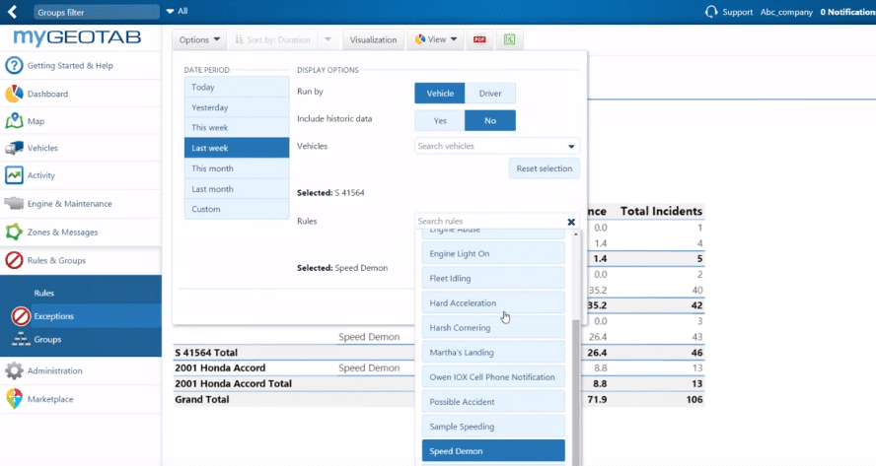The height and width of the screenshot is (466, 876).
Task: Select Custom date period
Action: (x=237, y=209)
